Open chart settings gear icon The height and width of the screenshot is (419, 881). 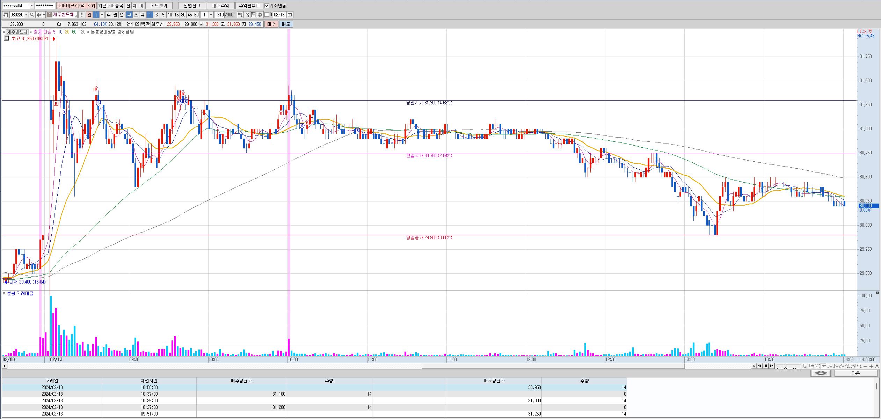click(260, 15)
